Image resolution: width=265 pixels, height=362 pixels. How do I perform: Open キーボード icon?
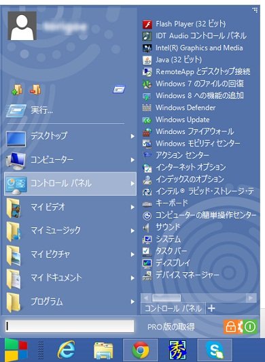[147, 203]
